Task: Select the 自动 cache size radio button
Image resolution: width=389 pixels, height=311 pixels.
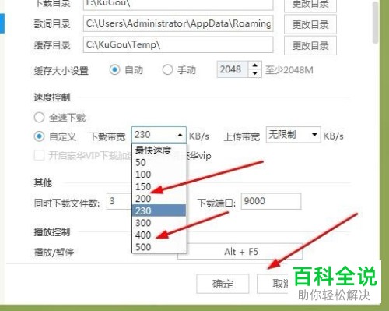Action: coord(114,70)
